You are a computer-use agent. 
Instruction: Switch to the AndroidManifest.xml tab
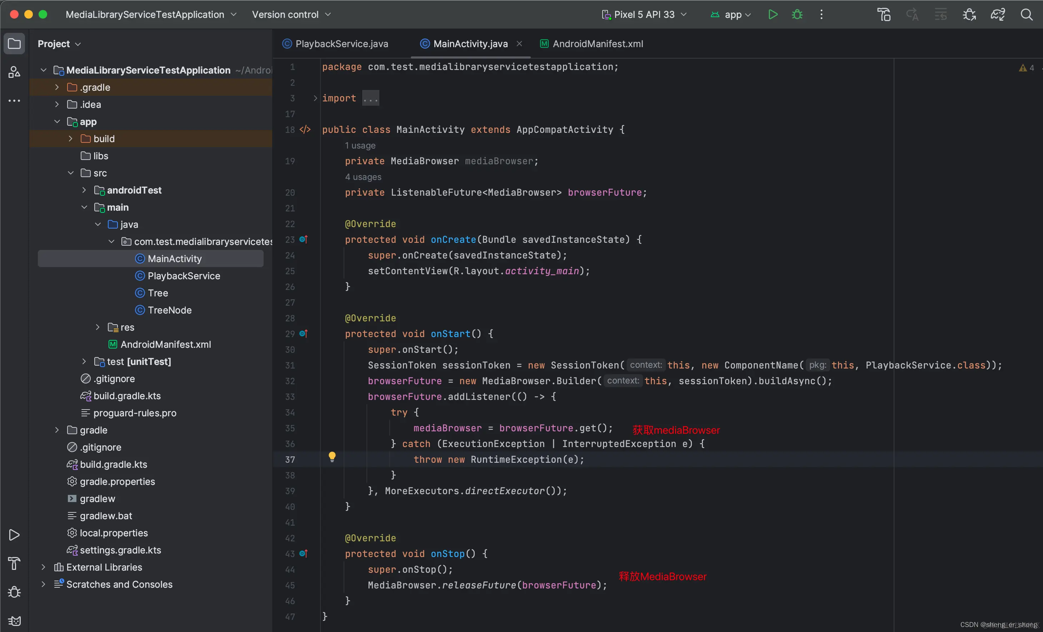click(597, 44)
